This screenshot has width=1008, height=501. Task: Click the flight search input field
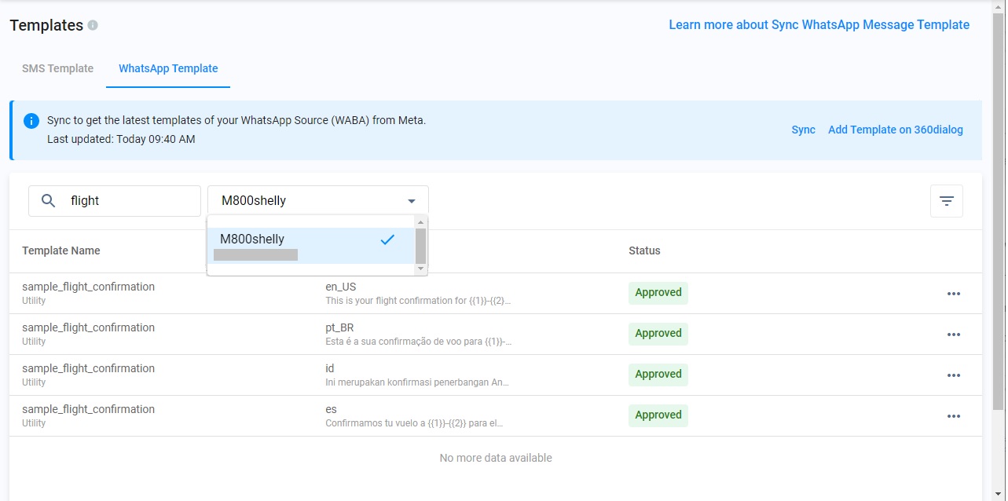point(130,201)
